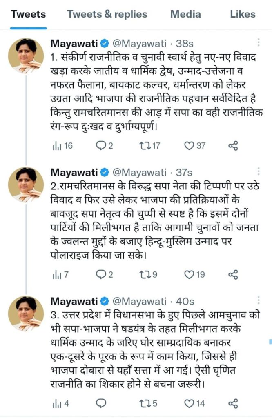Reply to the second tweet about Ramcharitmanas

[x=100, y=274]
